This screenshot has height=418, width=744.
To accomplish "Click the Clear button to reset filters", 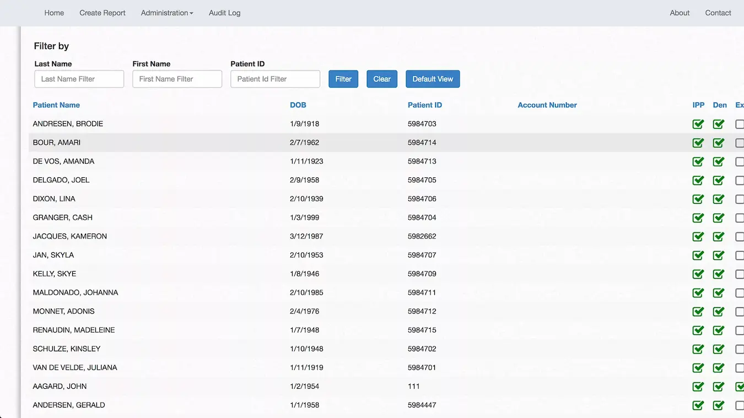I will (381, 79).
